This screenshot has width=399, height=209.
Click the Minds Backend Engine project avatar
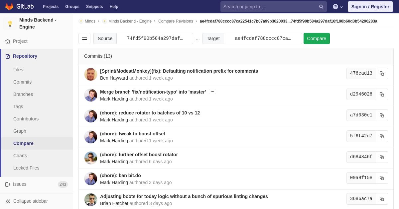10,24
